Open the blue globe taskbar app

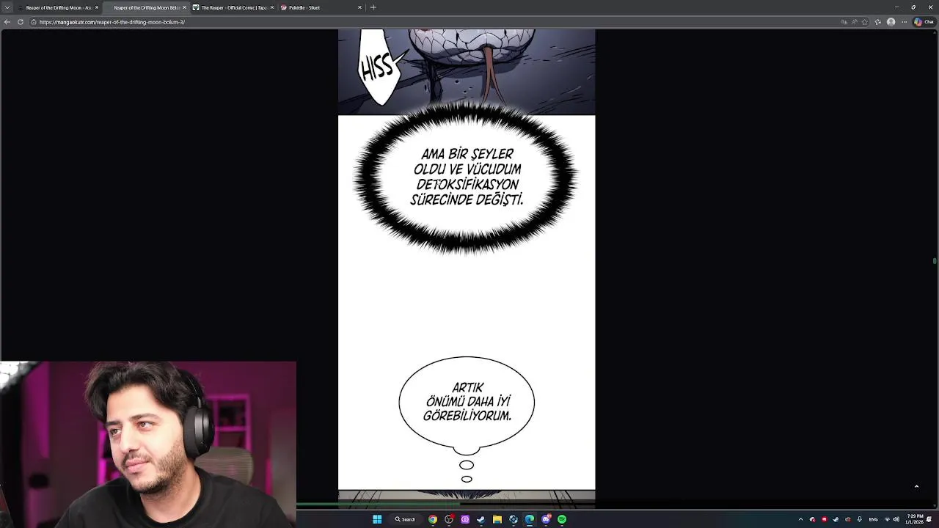pos(514,519)
